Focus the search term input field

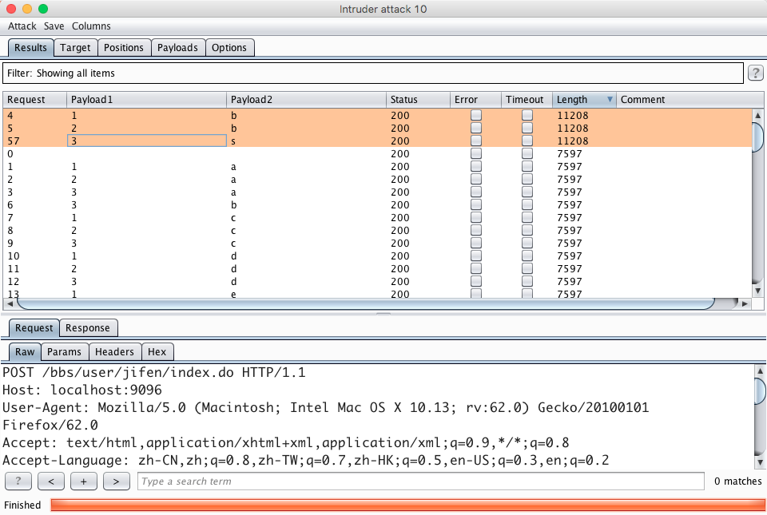(421, 481)
